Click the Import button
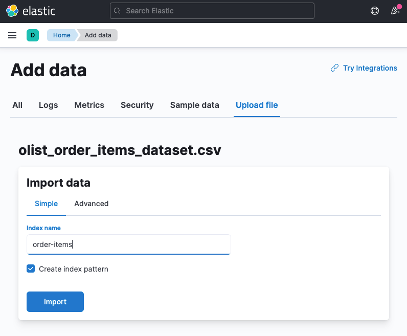Viewport: 407px width, 336px height. tap(55, 302)
